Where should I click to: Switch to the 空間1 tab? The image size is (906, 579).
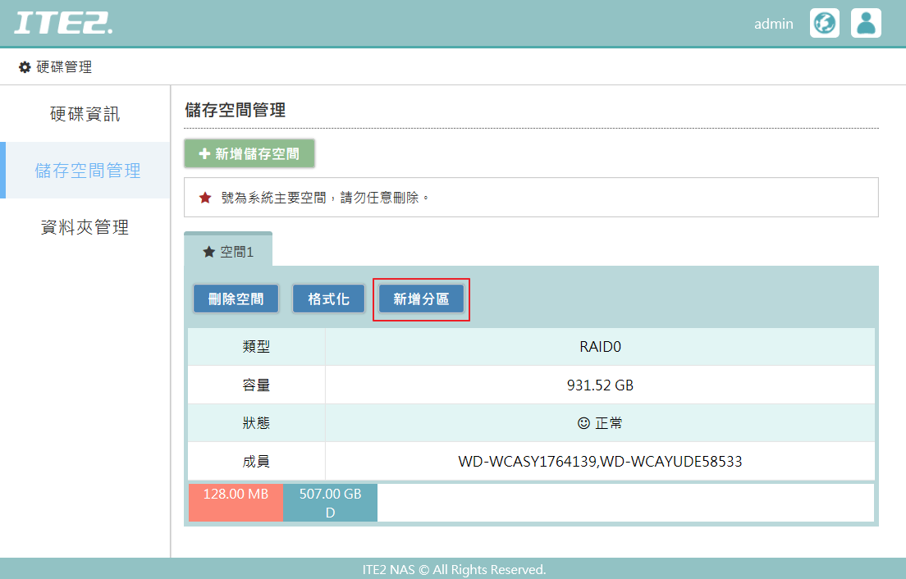click(x=230, y=252)
